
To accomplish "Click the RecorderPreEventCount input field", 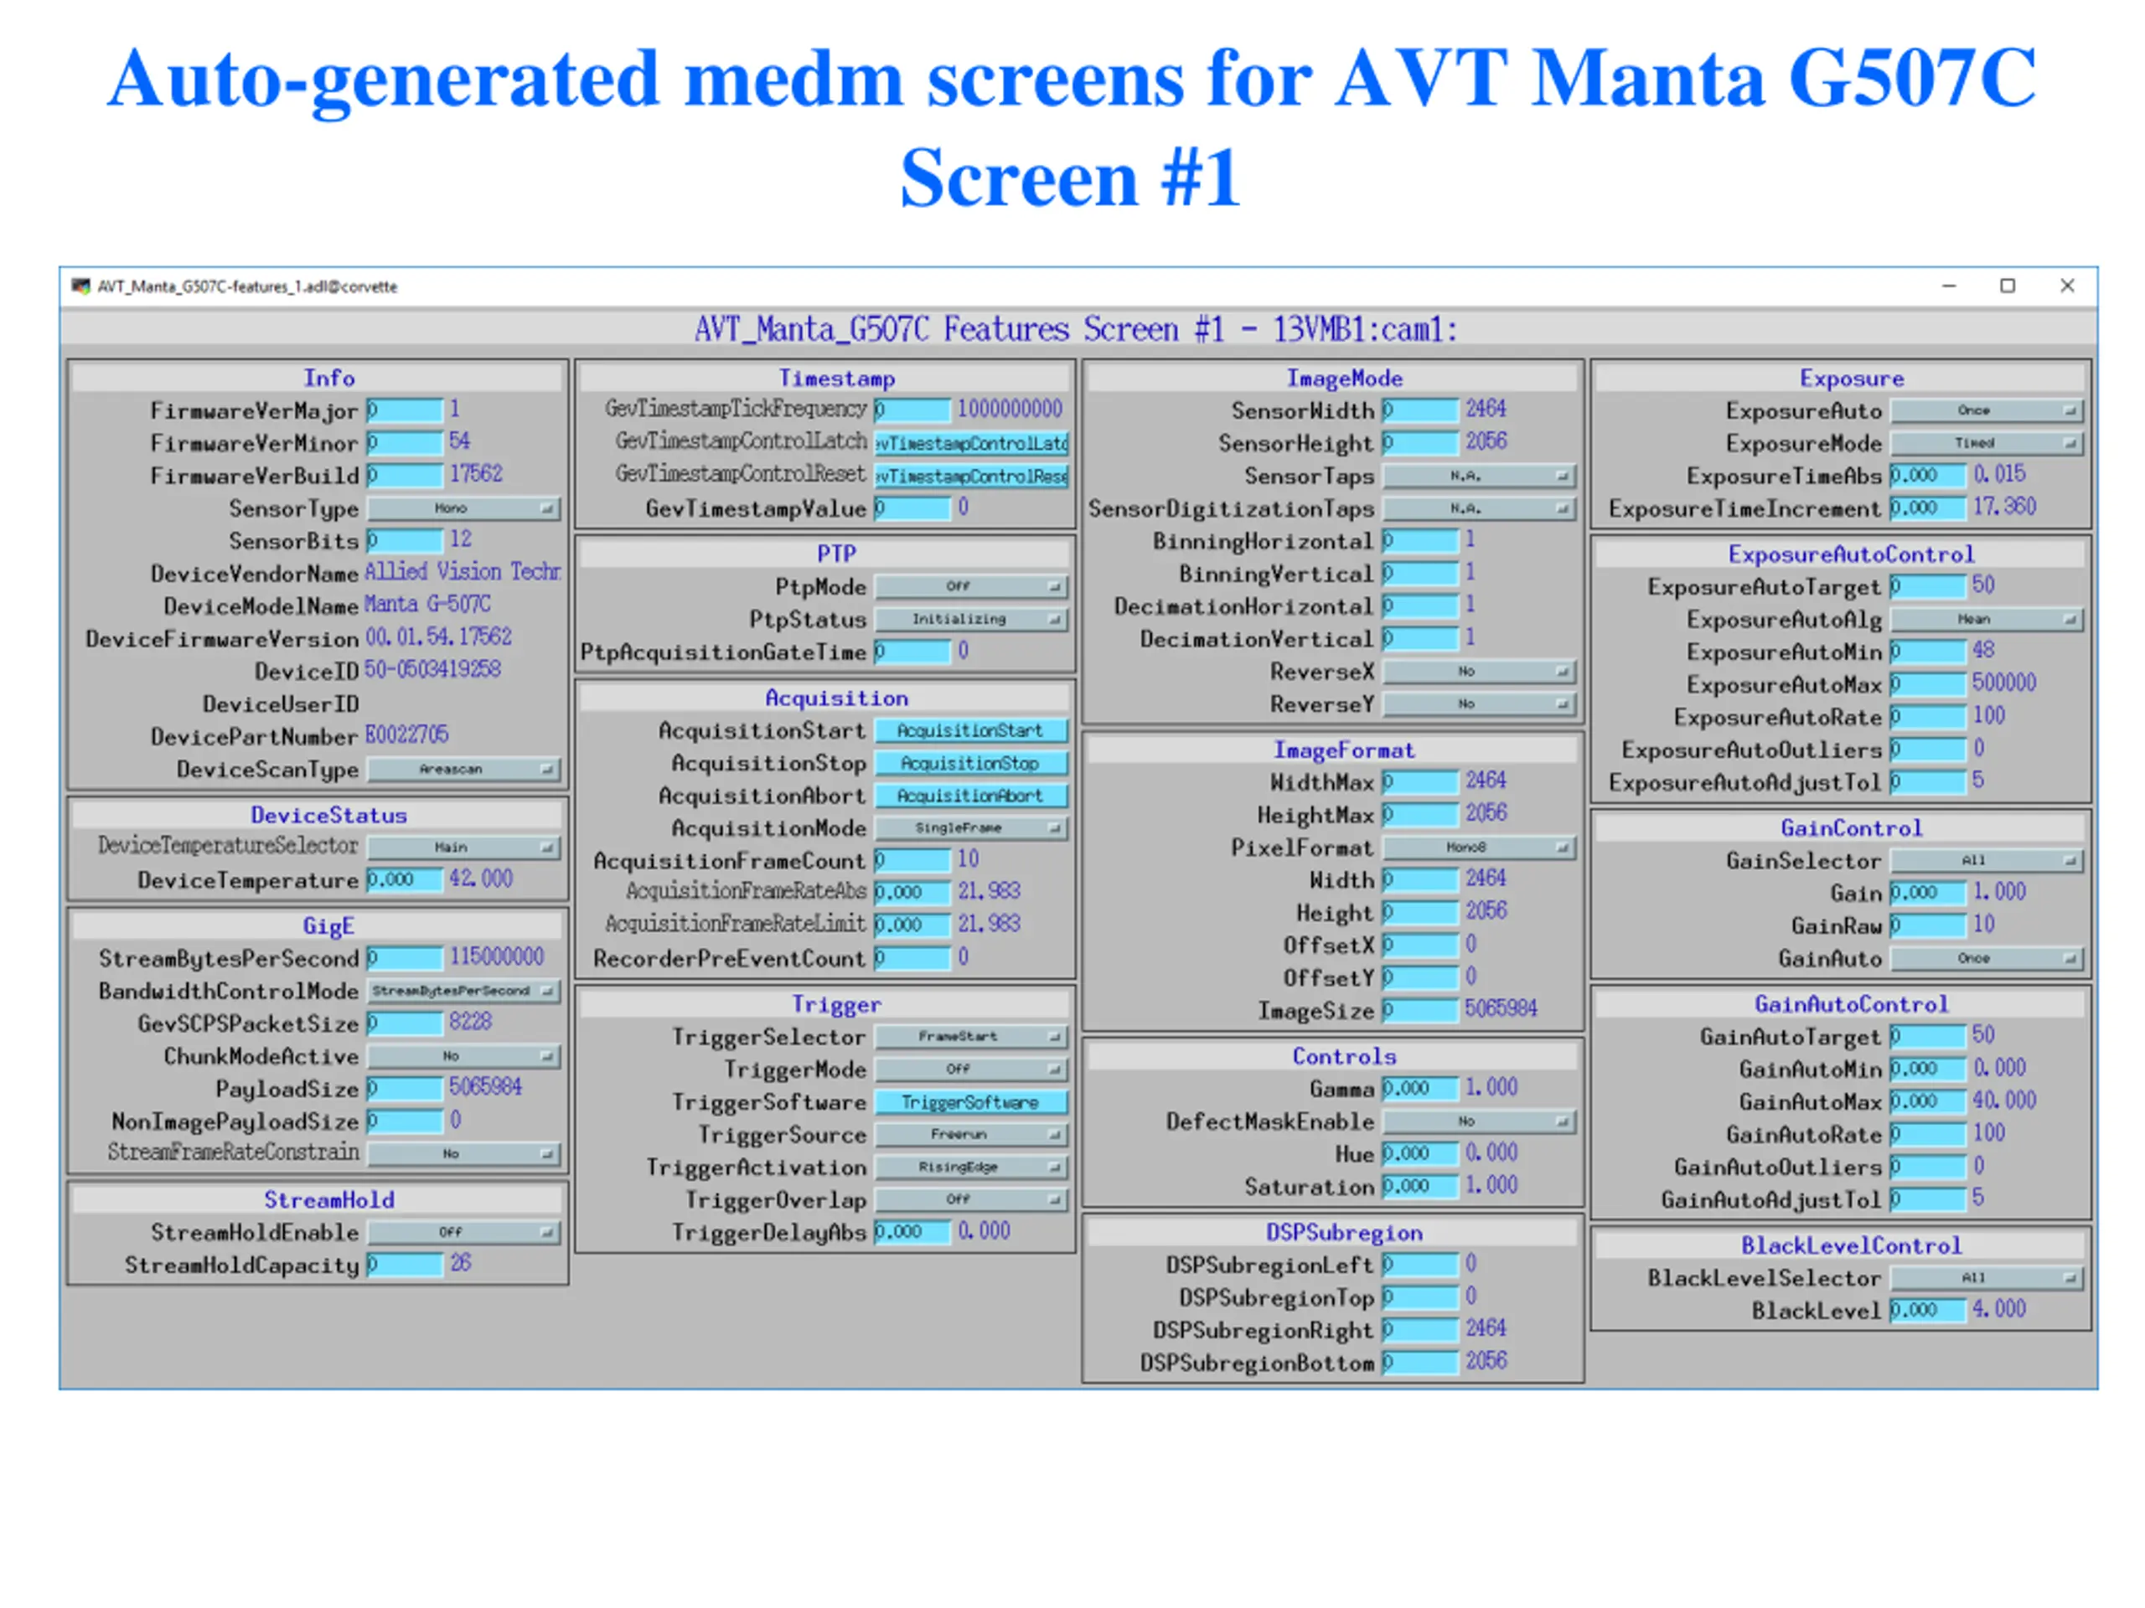I will [x=912, y=959].
